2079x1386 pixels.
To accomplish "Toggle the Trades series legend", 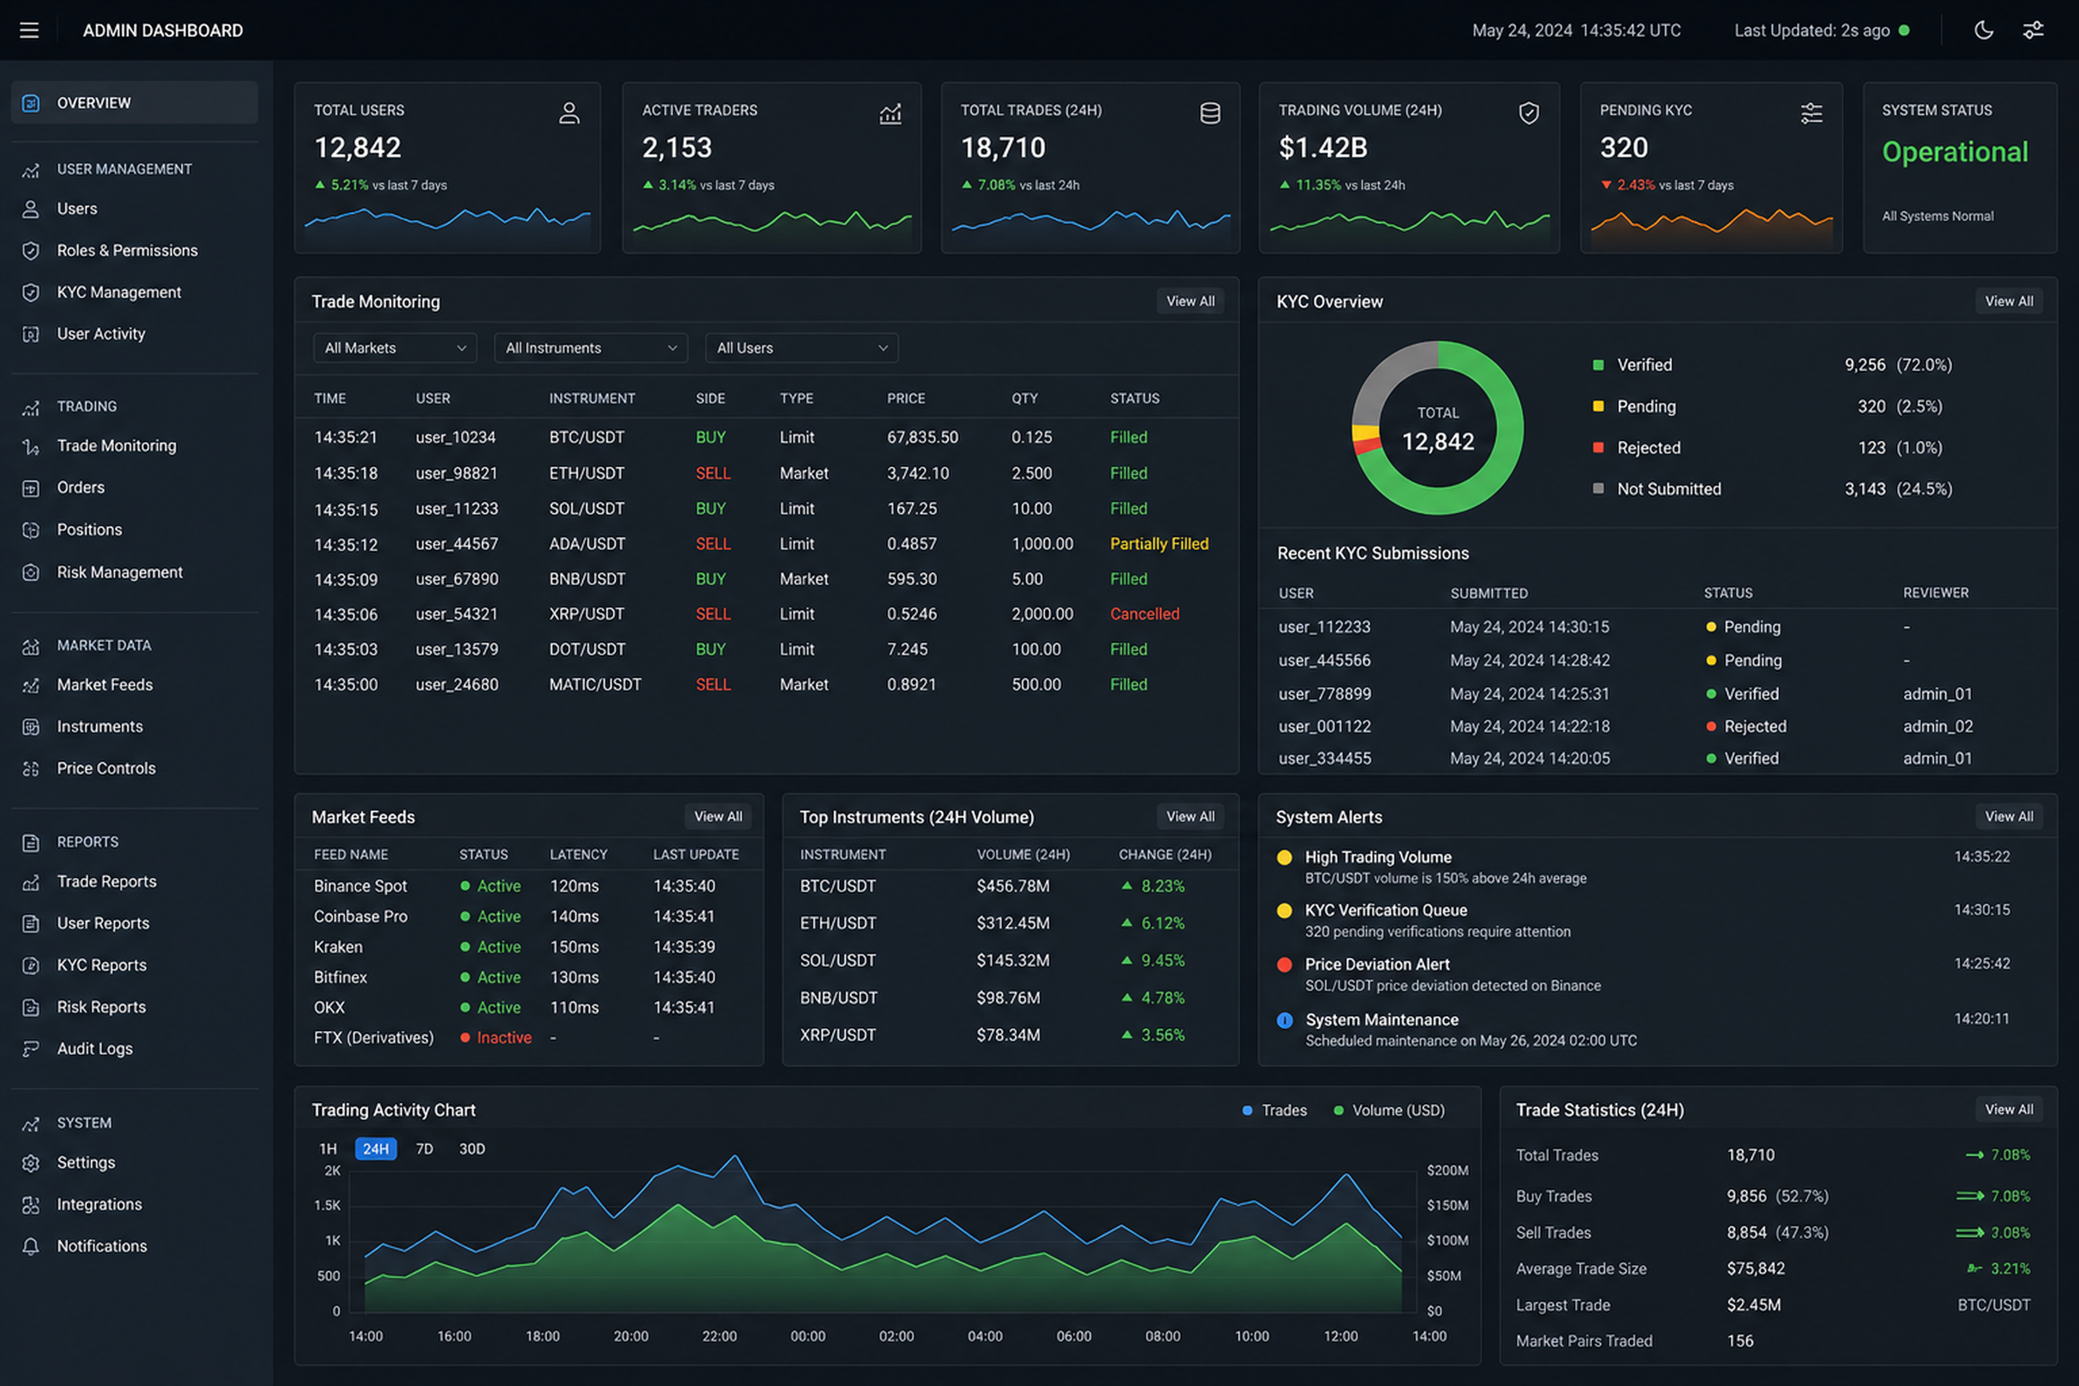I will (1274, 1110).
